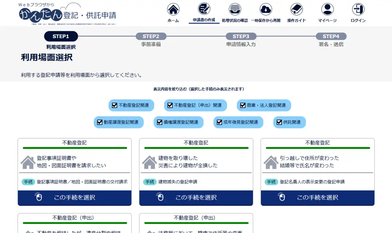The height and width of the screenshot is (233, 392).
Task: Click text 結婚等で氏名が変わった
Action: tap(307, 166)
